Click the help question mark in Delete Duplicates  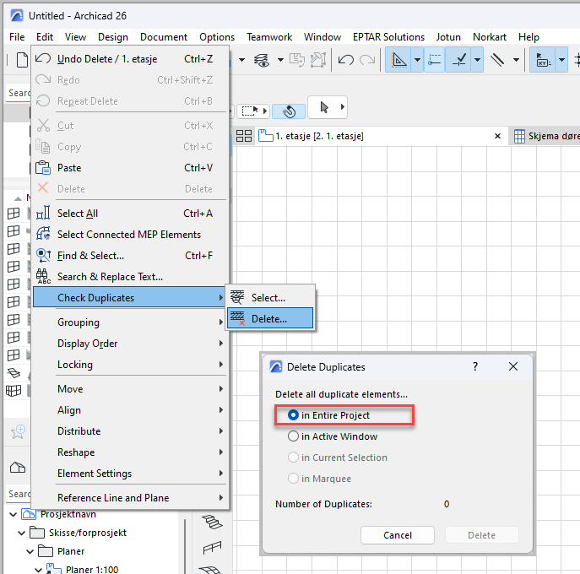coord(475,366)
